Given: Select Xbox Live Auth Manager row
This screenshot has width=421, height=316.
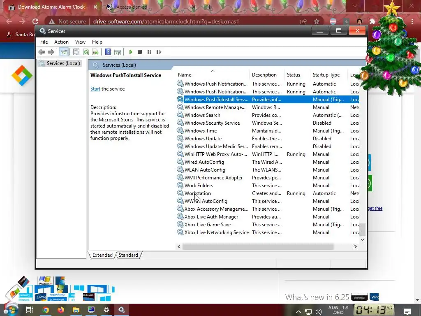Looking at the screenshot, I should pos(268,216).
